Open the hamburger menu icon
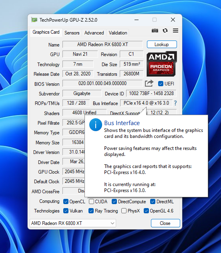 tap(175, 30)
